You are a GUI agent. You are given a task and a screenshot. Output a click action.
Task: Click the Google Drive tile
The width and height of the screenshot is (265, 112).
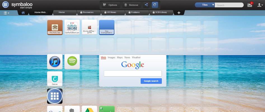click(89, 109)
